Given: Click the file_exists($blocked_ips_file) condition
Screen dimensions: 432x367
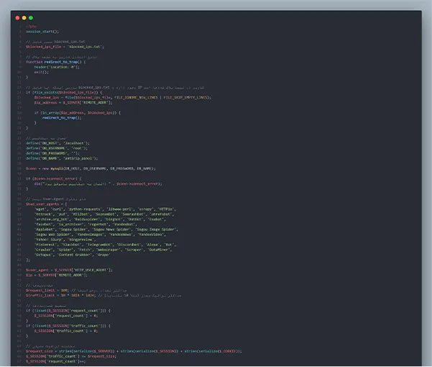Looking at the screenshot, I should tap(65, 92).
